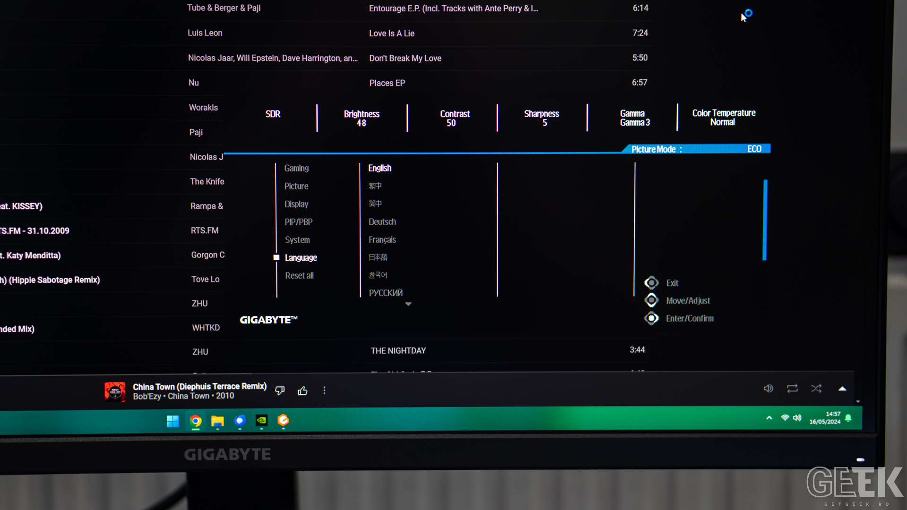Select the Language menu in the OSD
907x510 pixels.
(301, 258)
